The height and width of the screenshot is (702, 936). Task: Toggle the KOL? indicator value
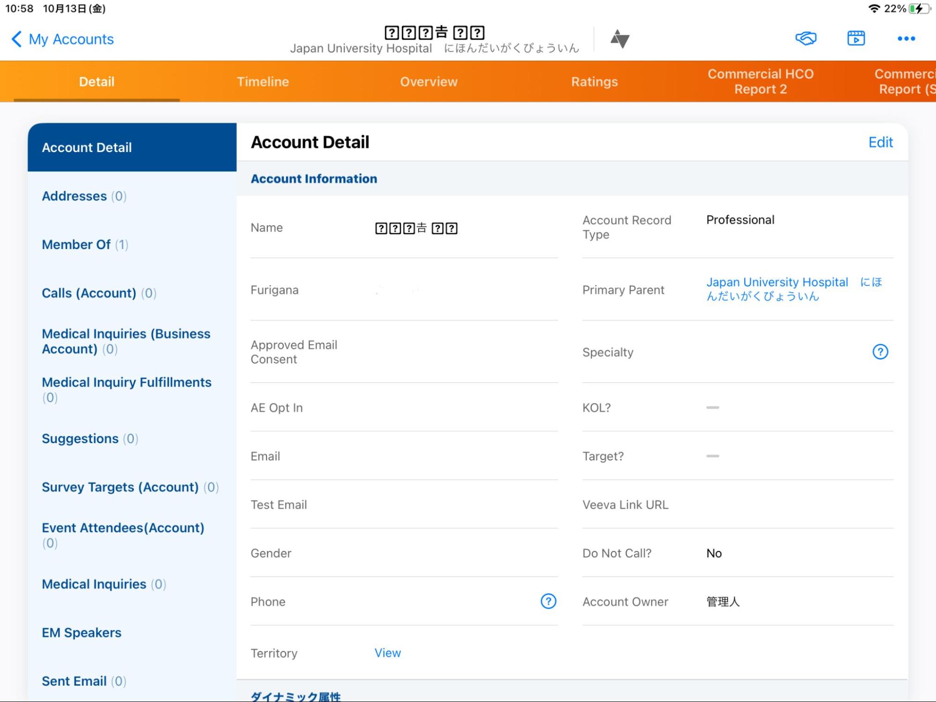click(x=712, y=408)
